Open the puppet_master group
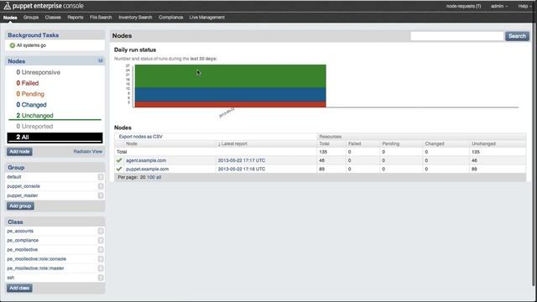Screen dimensions: 537x302 tap(23, 195)
